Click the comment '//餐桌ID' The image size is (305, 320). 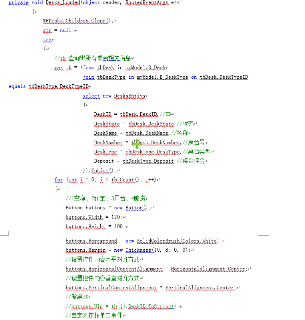(77, 296)
